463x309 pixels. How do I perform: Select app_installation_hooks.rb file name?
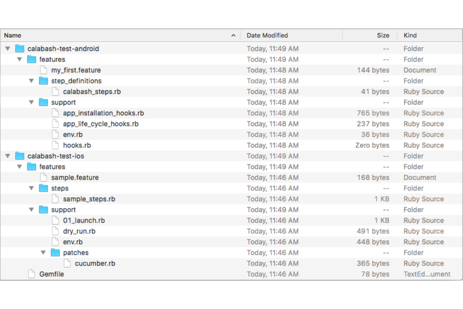tap(104, 113)
